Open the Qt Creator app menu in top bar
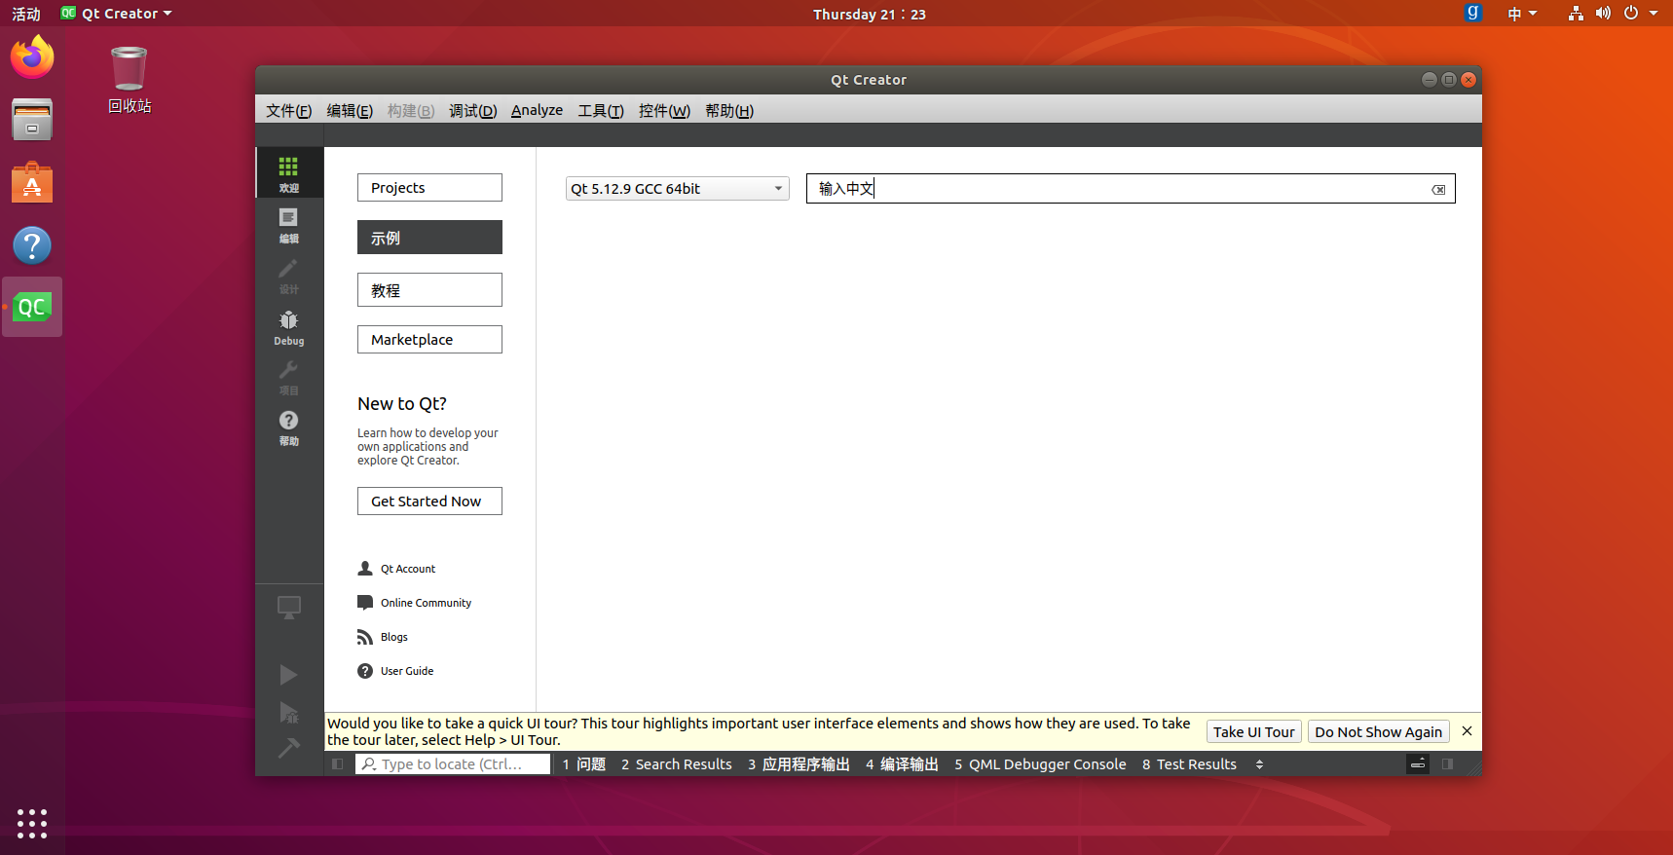The height and width of the screenshot is (855, 1673). tap(116, 14)
